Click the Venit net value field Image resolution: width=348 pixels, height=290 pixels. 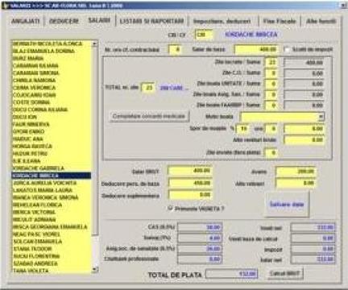[313, 228]
